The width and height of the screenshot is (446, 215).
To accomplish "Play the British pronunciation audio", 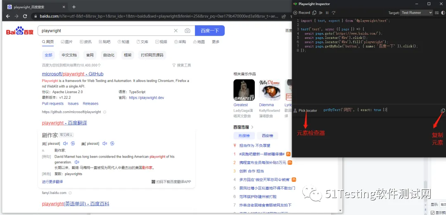I will 65,143.
